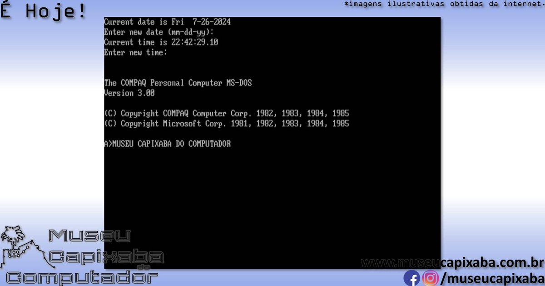Click the Instagram icon

[x=430, y=278]
